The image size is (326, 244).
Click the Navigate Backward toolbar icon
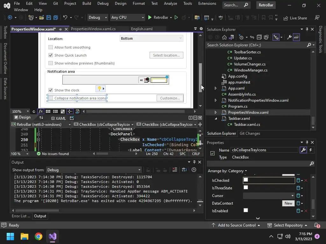(x=10, y=18)
